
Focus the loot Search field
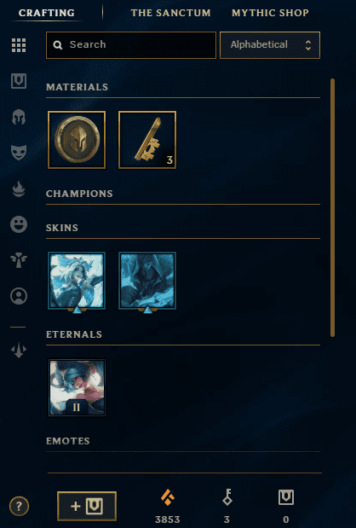131,45
